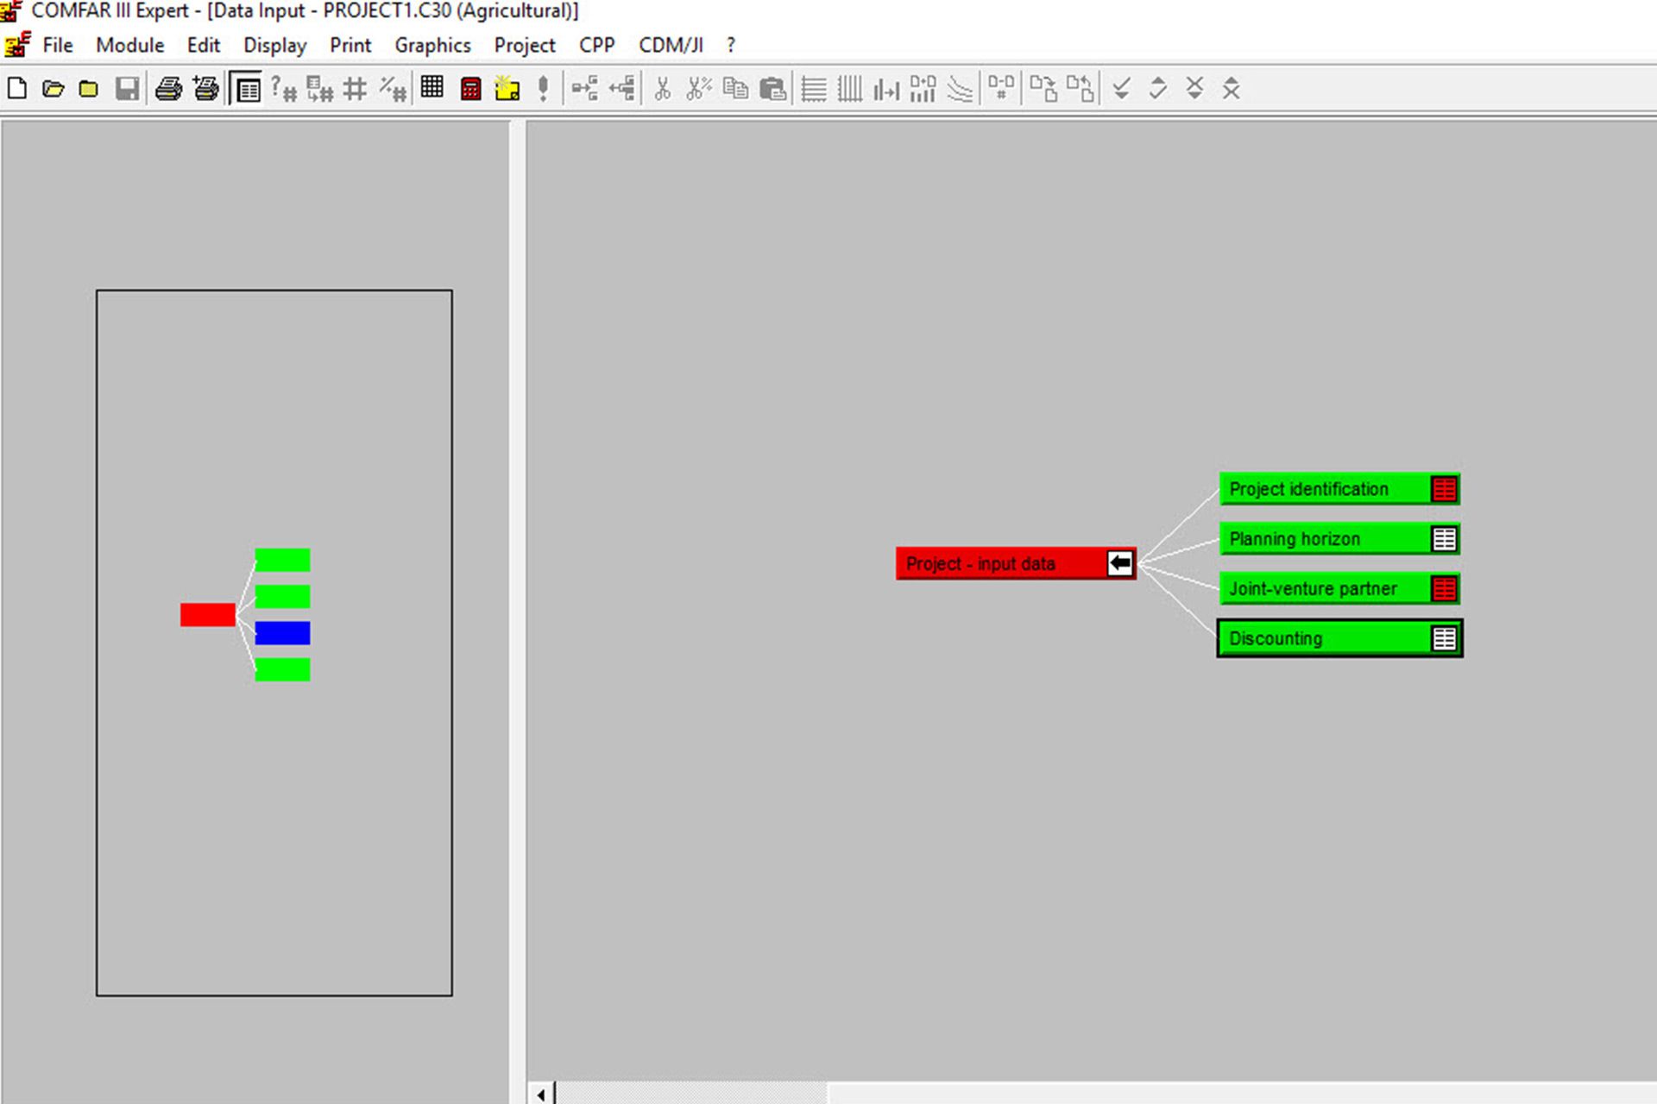Click the New file icon in toolbar
The width and height of the screenshot is (1657, 1104).
click(17, 86)
